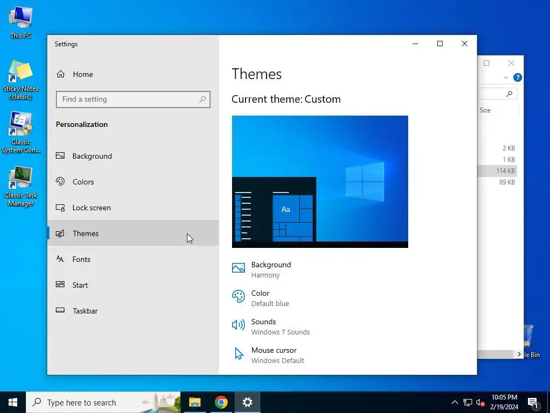Click the current theme preview image
The width and height of the screenshot is (550, 413).
[320, 182]
